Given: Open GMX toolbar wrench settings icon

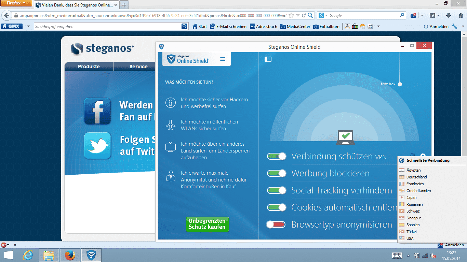Looking at the screenshot, I should (454, 26).
